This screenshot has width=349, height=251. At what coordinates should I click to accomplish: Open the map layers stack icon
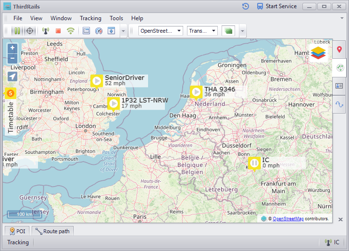pos(318,51)
